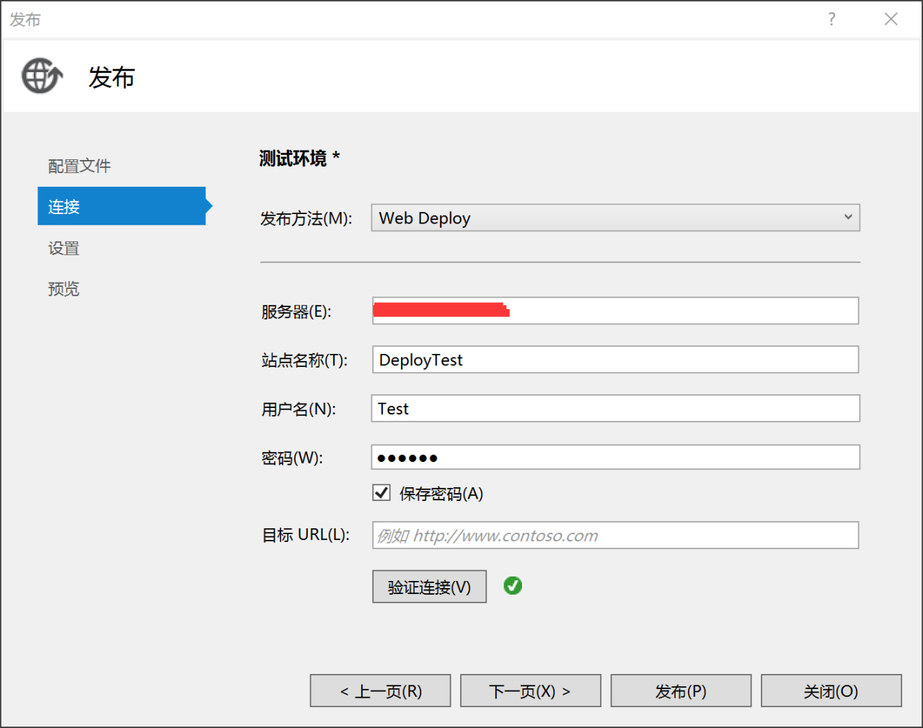Switch to the 配置文件 tab
923x728 pixels.
click(x=79, y=166)
